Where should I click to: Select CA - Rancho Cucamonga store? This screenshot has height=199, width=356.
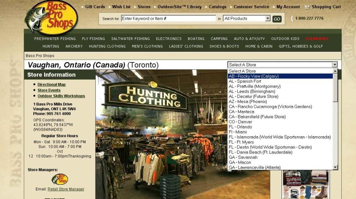tap(280, 107)
